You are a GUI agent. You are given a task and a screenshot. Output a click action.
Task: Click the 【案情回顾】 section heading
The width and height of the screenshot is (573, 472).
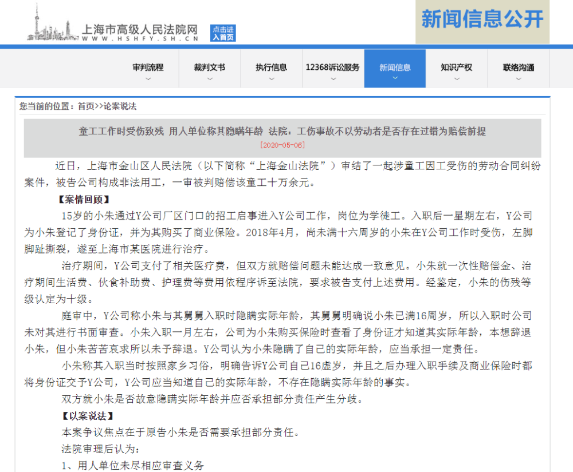tap(84, 200)
